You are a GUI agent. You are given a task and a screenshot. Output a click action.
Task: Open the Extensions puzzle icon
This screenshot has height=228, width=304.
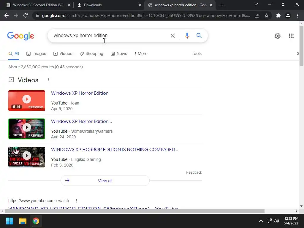coord(278,15)
